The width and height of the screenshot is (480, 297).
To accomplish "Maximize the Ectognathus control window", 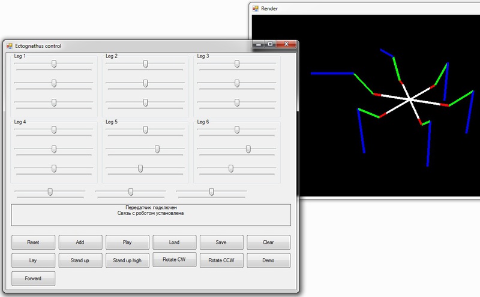I will [270, 45].
